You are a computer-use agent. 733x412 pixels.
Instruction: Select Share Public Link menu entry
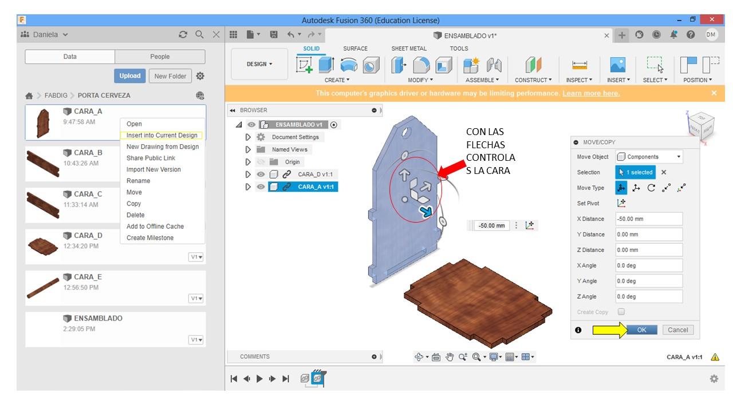click(151, 158)
